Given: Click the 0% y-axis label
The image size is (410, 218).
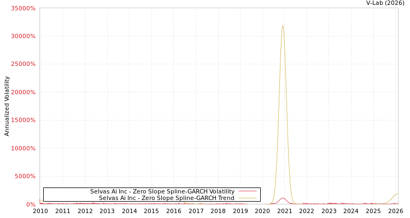Looking at the screenshot, I should (x=31, y=204).
